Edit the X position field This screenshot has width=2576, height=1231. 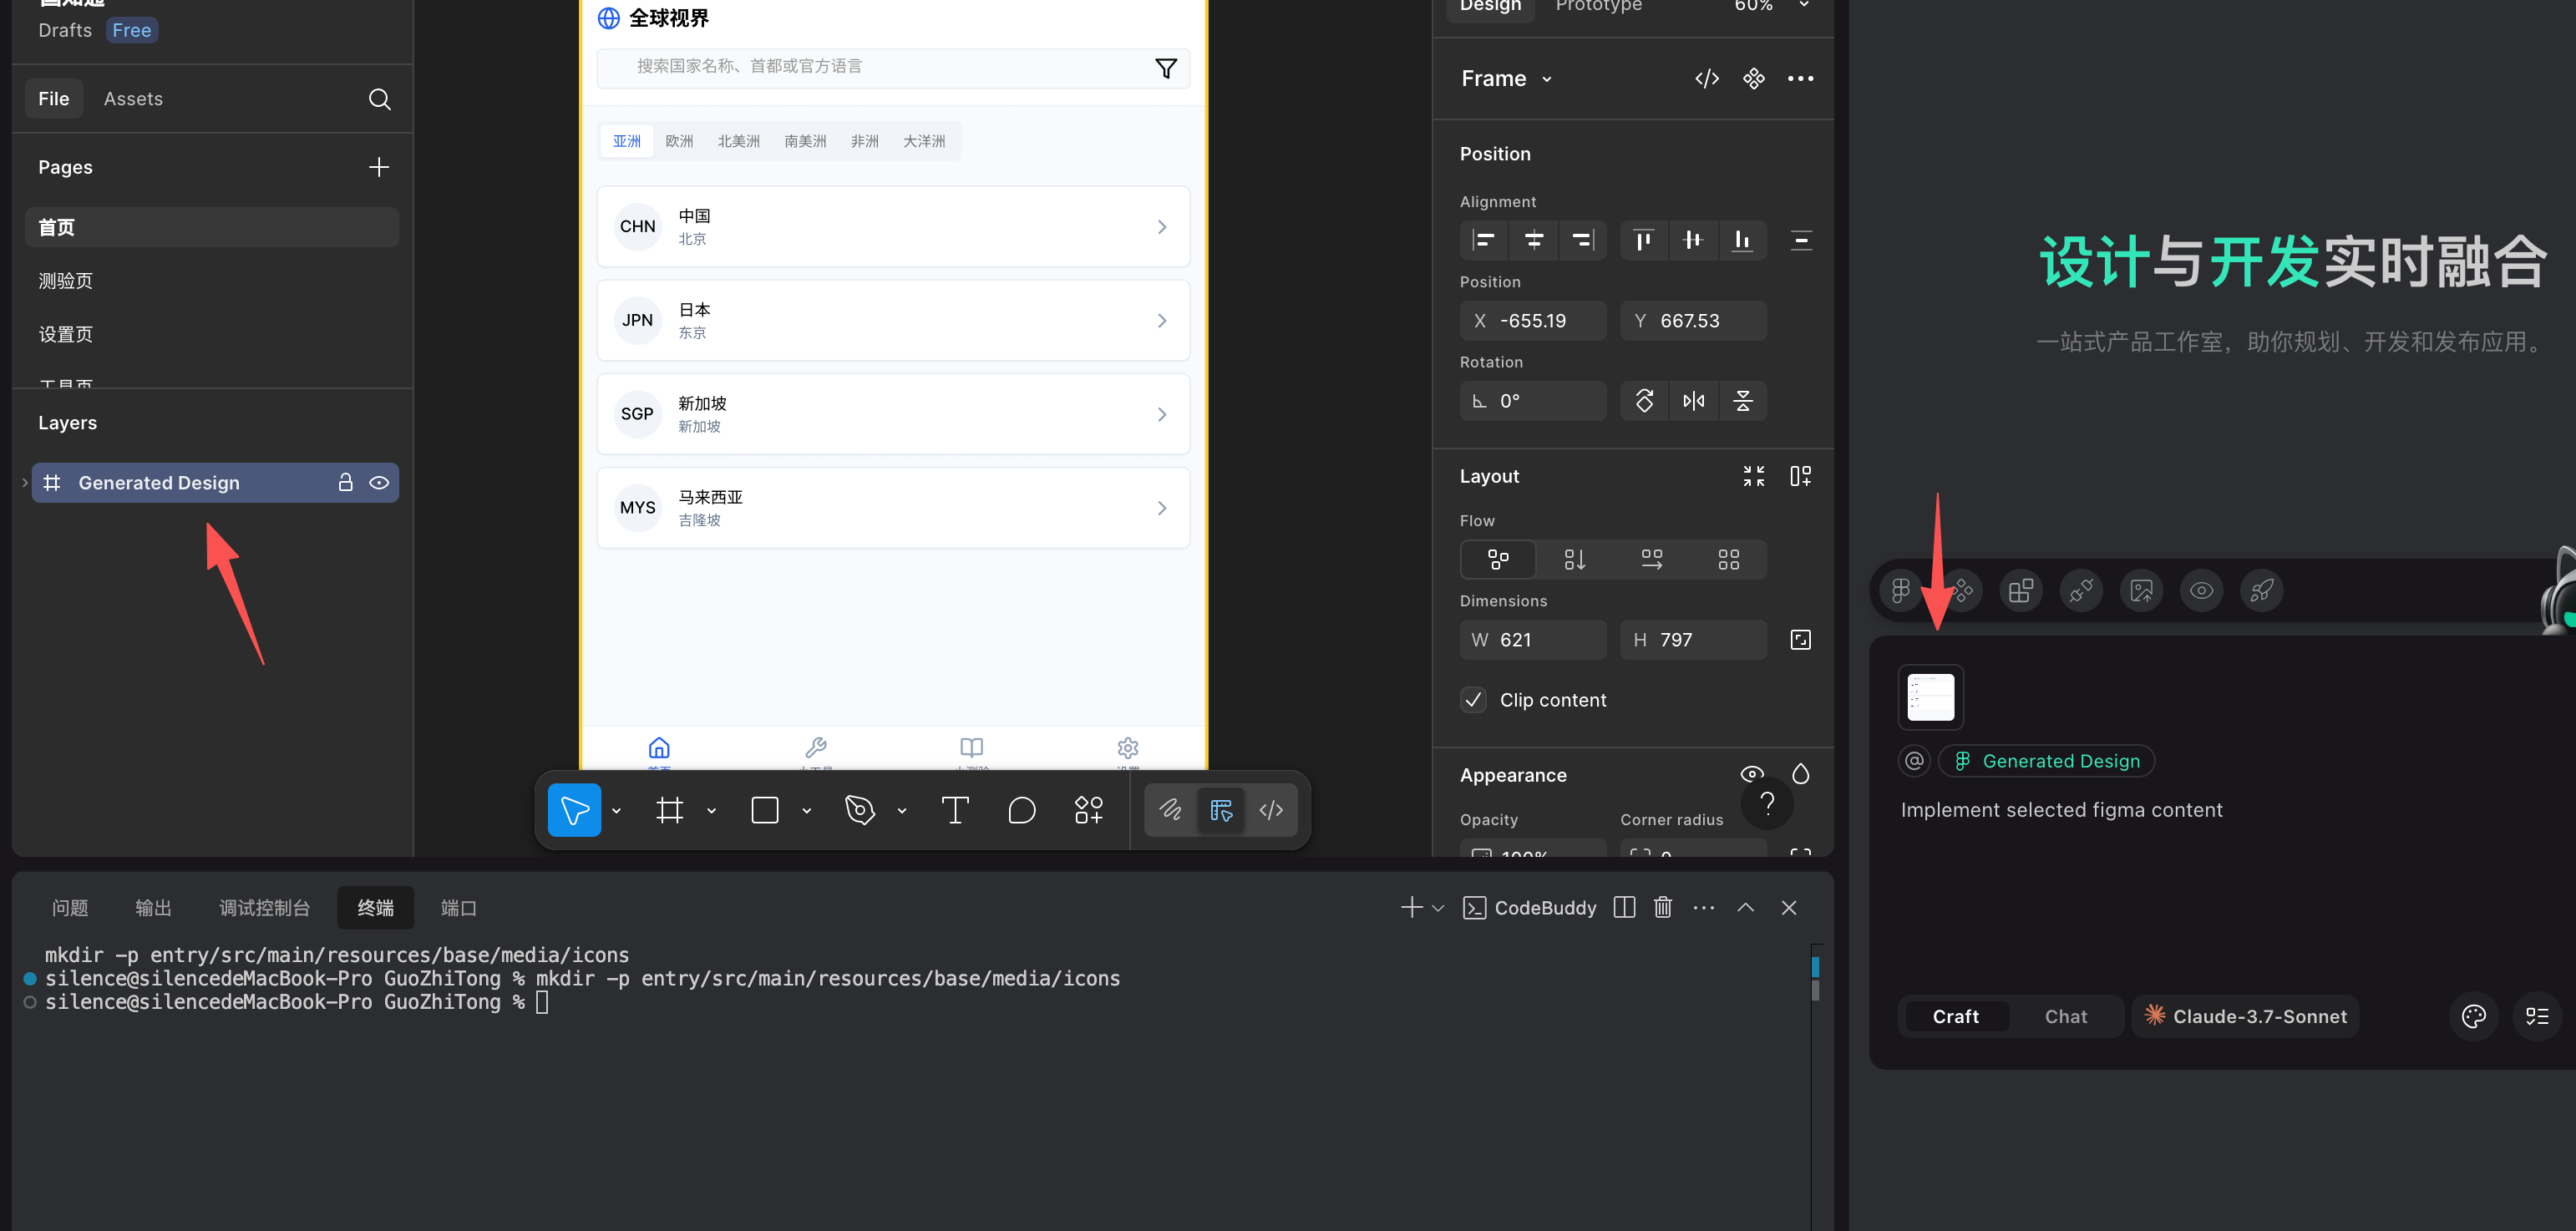1533,321
